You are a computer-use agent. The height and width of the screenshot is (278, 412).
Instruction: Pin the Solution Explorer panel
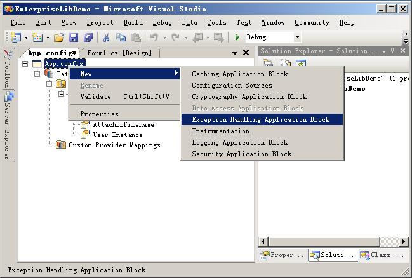point(393,50)
